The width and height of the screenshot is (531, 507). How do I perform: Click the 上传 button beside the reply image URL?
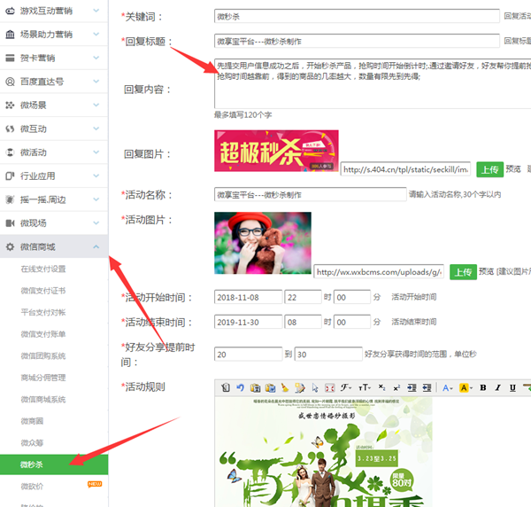point(489,168)
